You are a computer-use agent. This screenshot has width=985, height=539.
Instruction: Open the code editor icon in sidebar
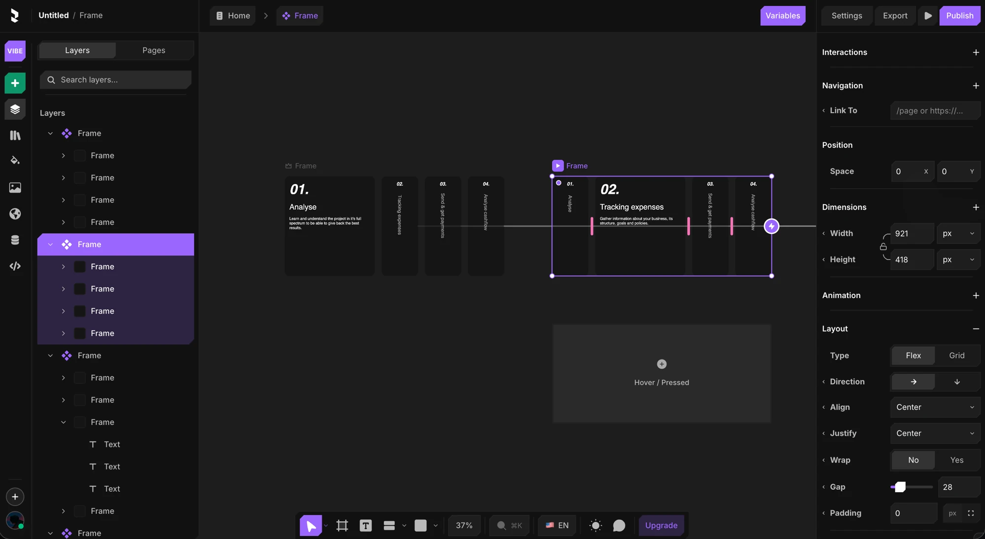15,266
